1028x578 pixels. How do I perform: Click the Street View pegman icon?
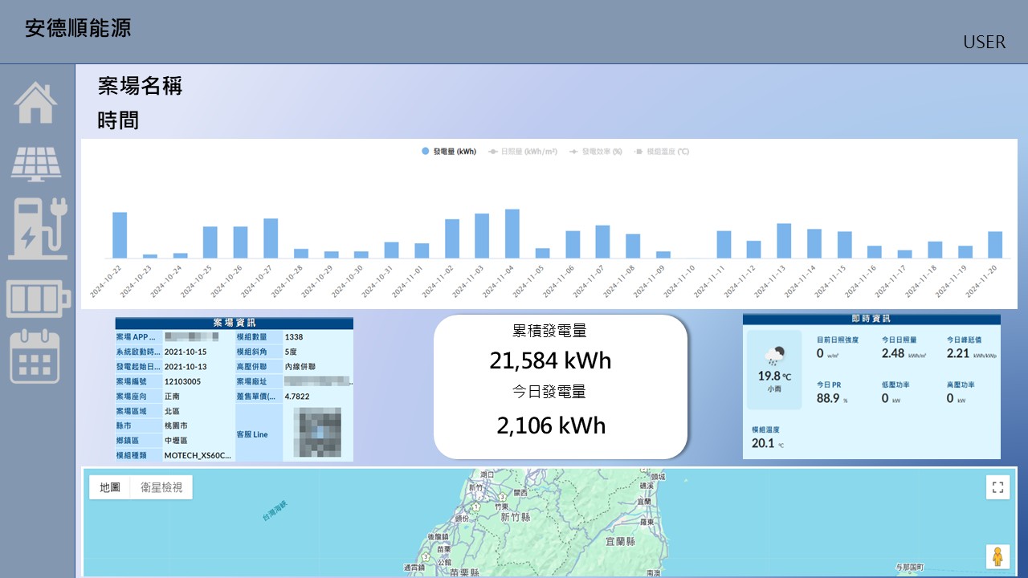pos(997,556)
